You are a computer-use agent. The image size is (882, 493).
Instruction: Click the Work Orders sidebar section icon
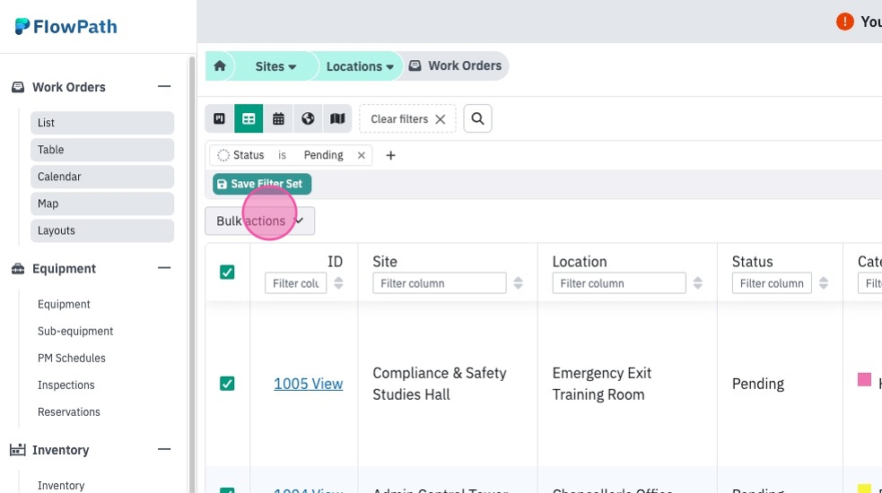[x=18, y=87]
